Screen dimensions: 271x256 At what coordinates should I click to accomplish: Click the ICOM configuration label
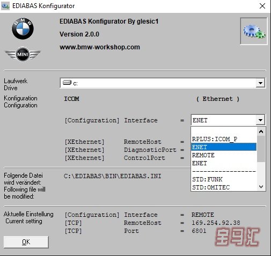point(71,99)
